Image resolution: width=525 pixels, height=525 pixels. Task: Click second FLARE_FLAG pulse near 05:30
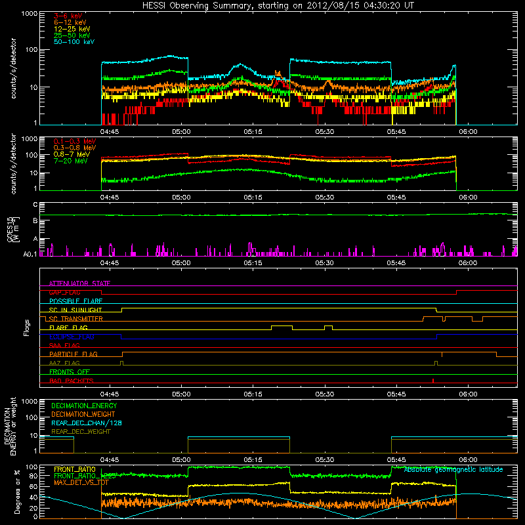pyautogui.click(x=329, y=327)
